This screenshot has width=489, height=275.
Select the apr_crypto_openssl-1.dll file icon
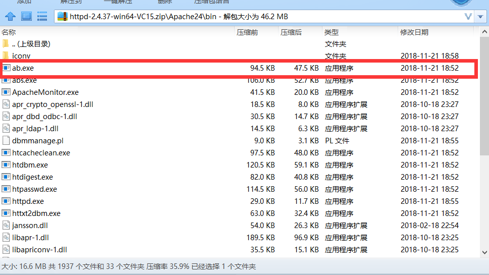(x=6, y=104)
